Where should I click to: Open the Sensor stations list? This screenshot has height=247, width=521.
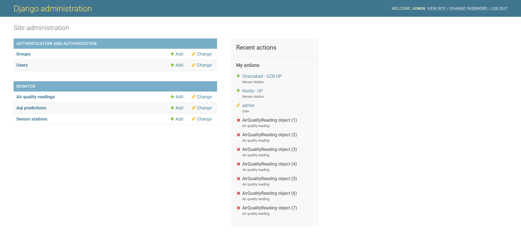(x=32, y=119)
